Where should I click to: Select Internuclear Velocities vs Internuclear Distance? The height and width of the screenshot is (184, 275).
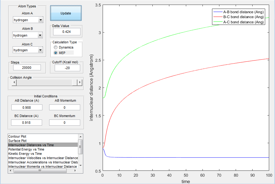pos(43,158)
